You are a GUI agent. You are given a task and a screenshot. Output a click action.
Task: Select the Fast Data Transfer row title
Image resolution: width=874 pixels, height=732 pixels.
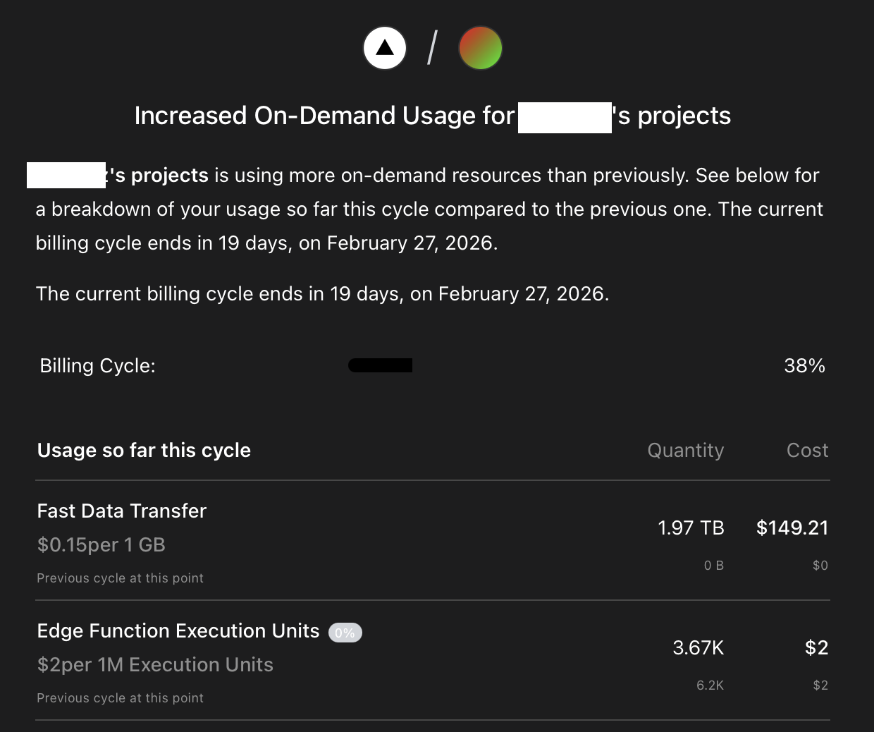pyautogui.click(x=122, y=511)
